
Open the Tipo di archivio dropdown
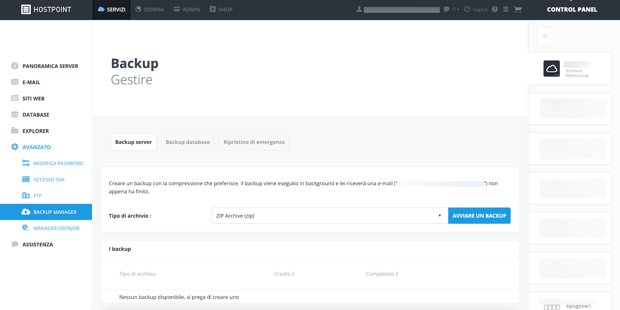tap(330, 216)
